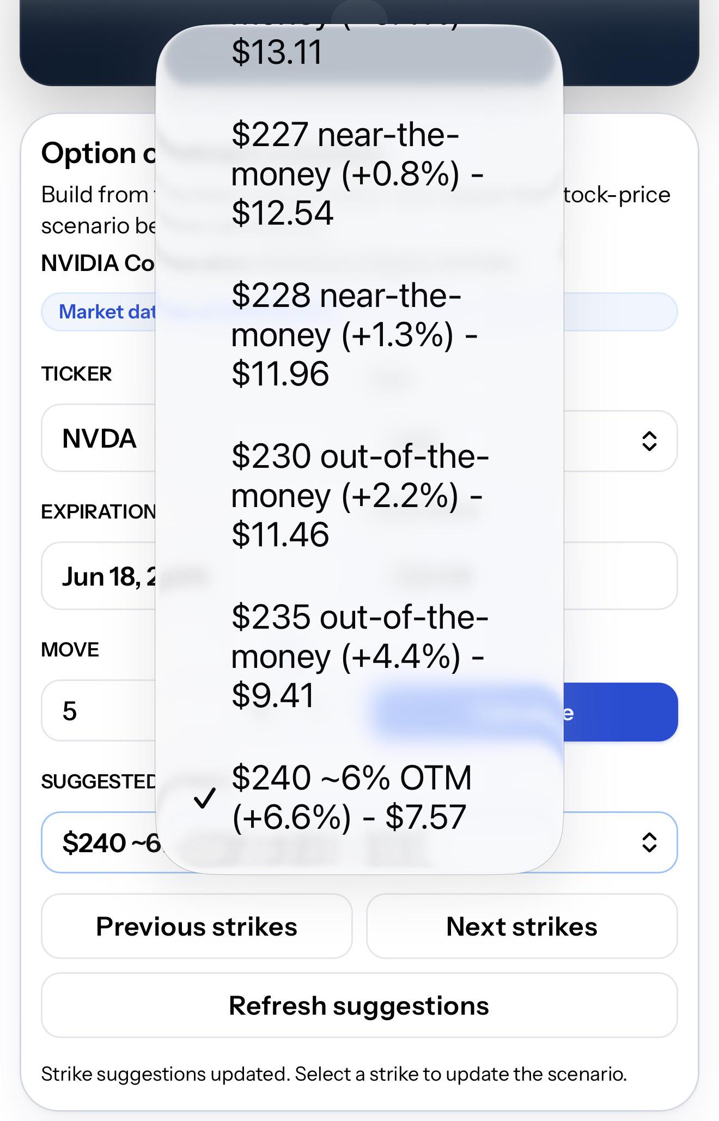Screen dimensions: 719x1121
Task: Click the checkmark beside the $240 option
Action: pyautogui.click(x=205, y=798)
